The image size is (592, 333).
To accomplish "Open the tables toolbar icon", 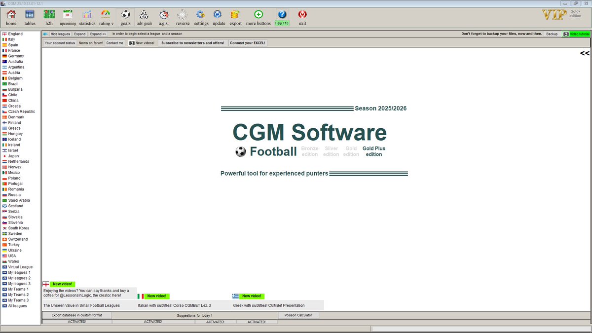I will (30, 17).
